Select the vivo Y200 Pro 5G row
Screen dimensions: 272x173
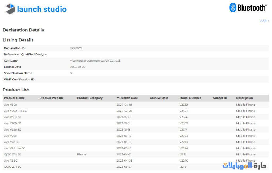(x=15, y=111)
